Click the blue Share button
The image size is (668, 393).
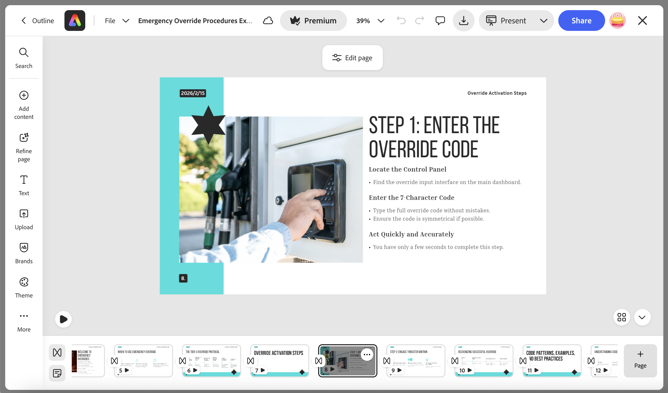[x=581, y=21]
